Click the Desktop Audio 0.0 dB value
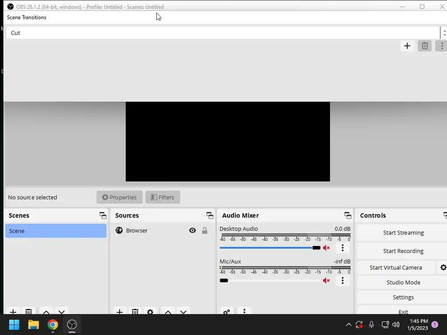The width and height of the screenshot is (447, 335). tap(342, 229)
